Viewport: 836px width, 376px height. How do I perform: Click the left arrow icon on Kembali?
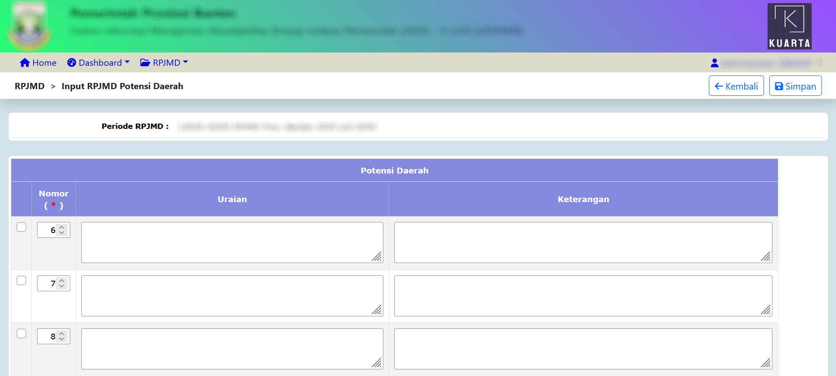[719, 86]
